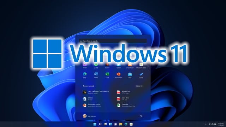Open Microsoft Store in the Start menu
This screenshot has width=226, height=127.
(141, 66)
